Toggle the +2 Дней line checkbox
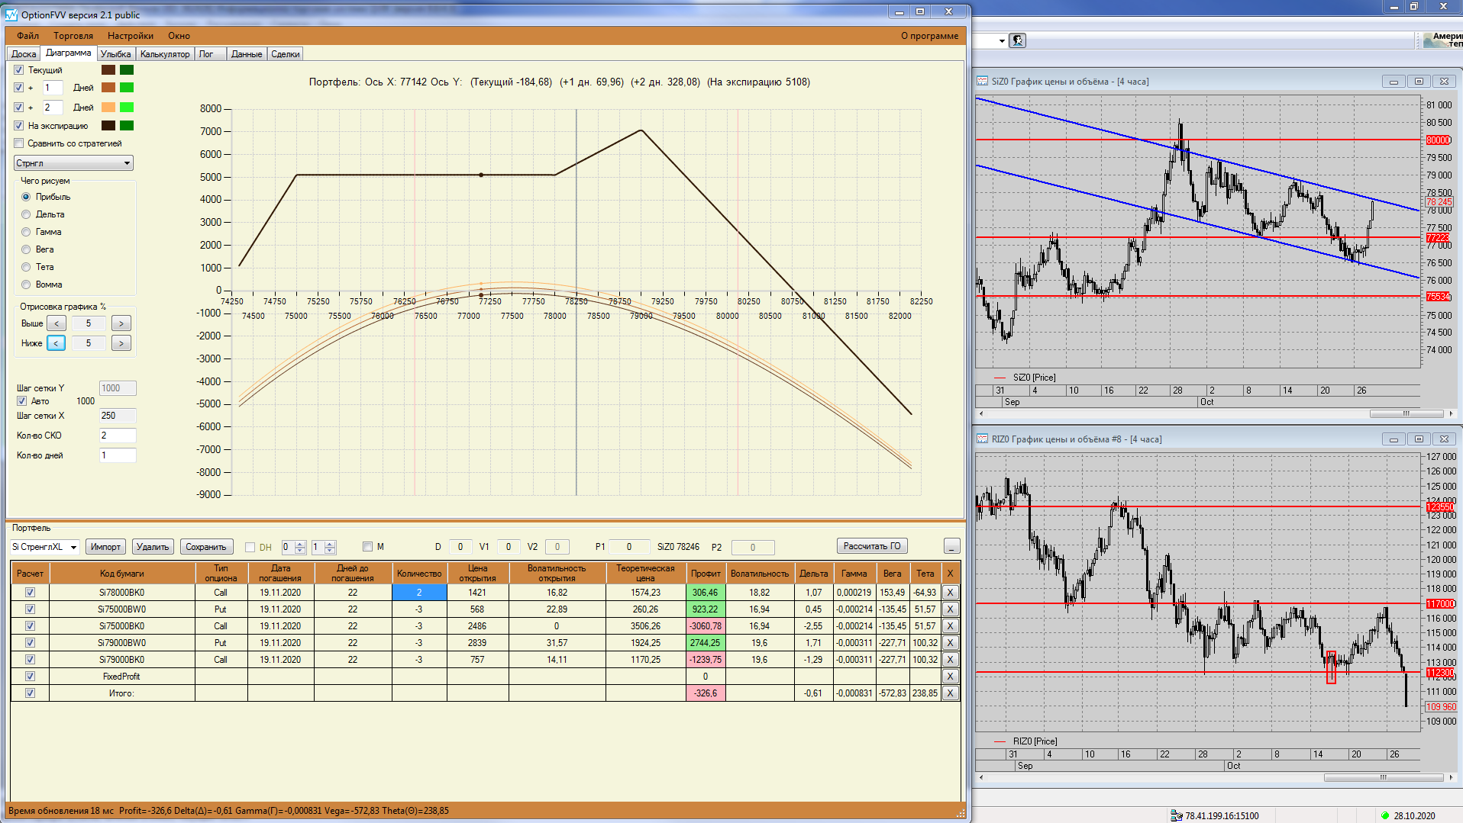This screenshot has width=1463, height=823. point(19,108)
